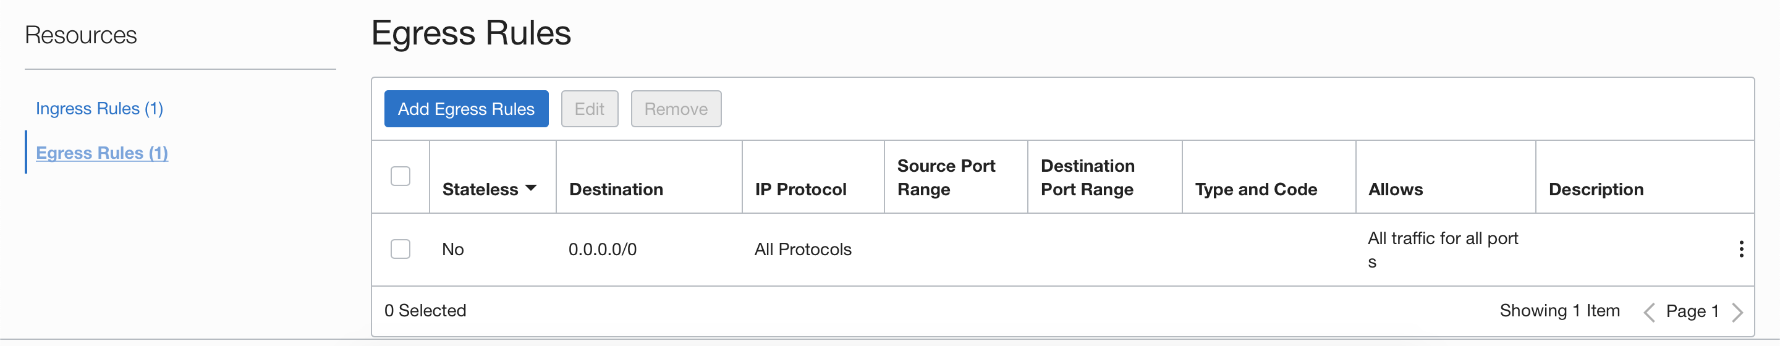Screen dimensions: 1780x346
Task: Click the Destination Port Range header
Action: (x=1088, y=177)
